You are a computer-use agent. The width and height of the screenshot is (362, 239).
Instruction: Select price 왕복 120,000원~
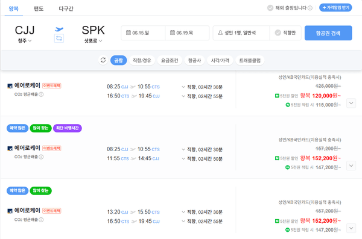[320, 96]
